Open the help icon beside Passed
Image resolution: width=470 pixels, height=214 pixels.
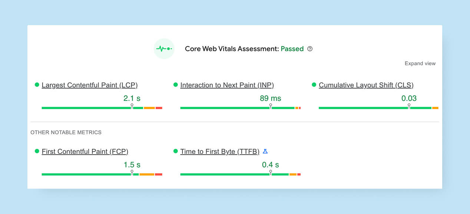[310, 49]
